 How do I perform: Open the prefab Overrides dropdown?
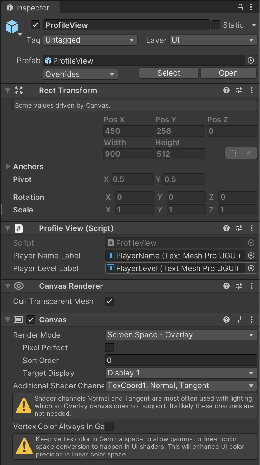pos(80,74)
